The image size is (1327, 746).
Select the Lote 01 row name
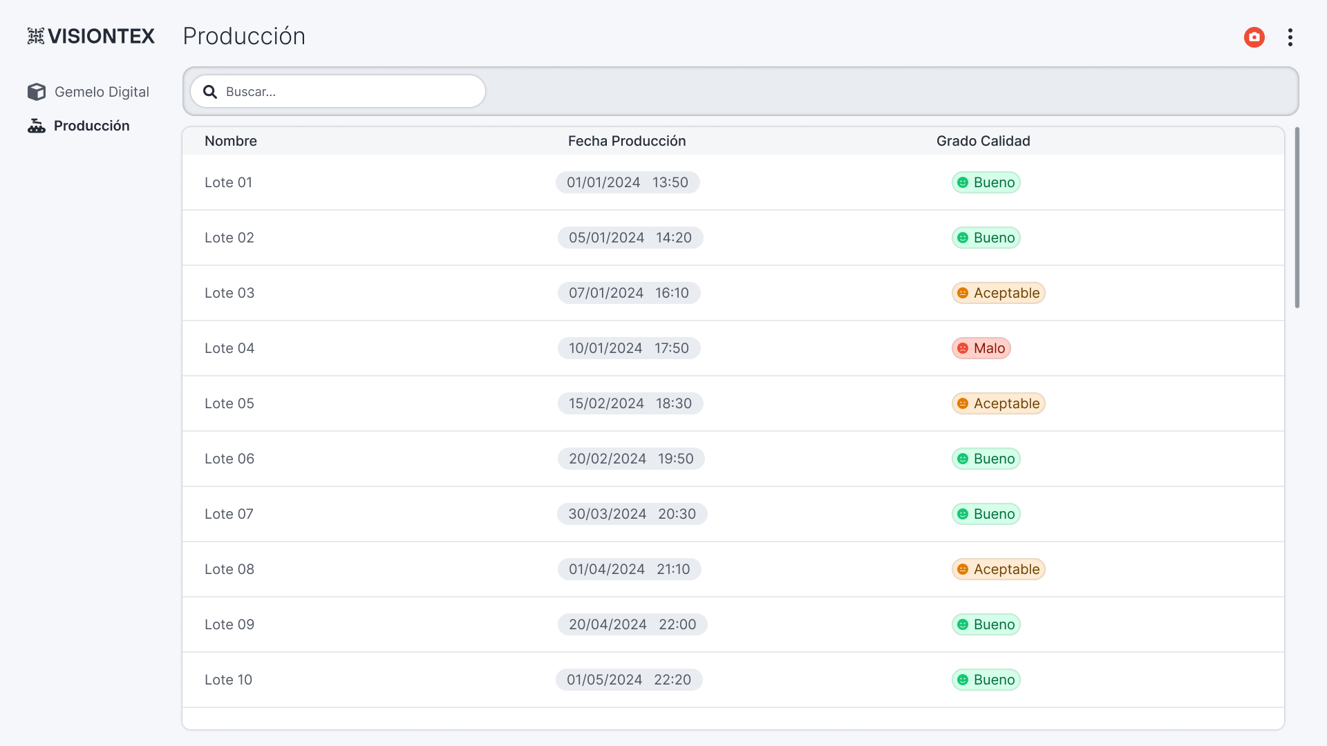[229, 182]
